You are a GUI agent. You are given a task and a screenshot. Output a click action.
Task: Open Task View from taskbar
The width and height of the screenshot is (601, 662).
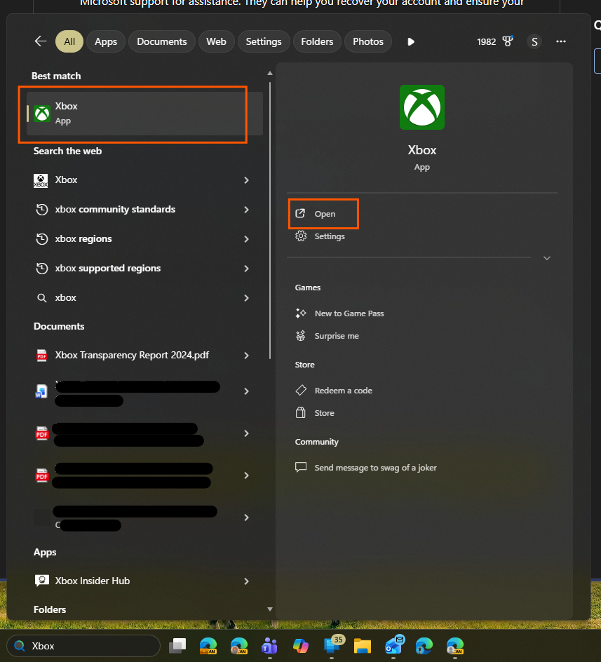[x=177, y=646]
